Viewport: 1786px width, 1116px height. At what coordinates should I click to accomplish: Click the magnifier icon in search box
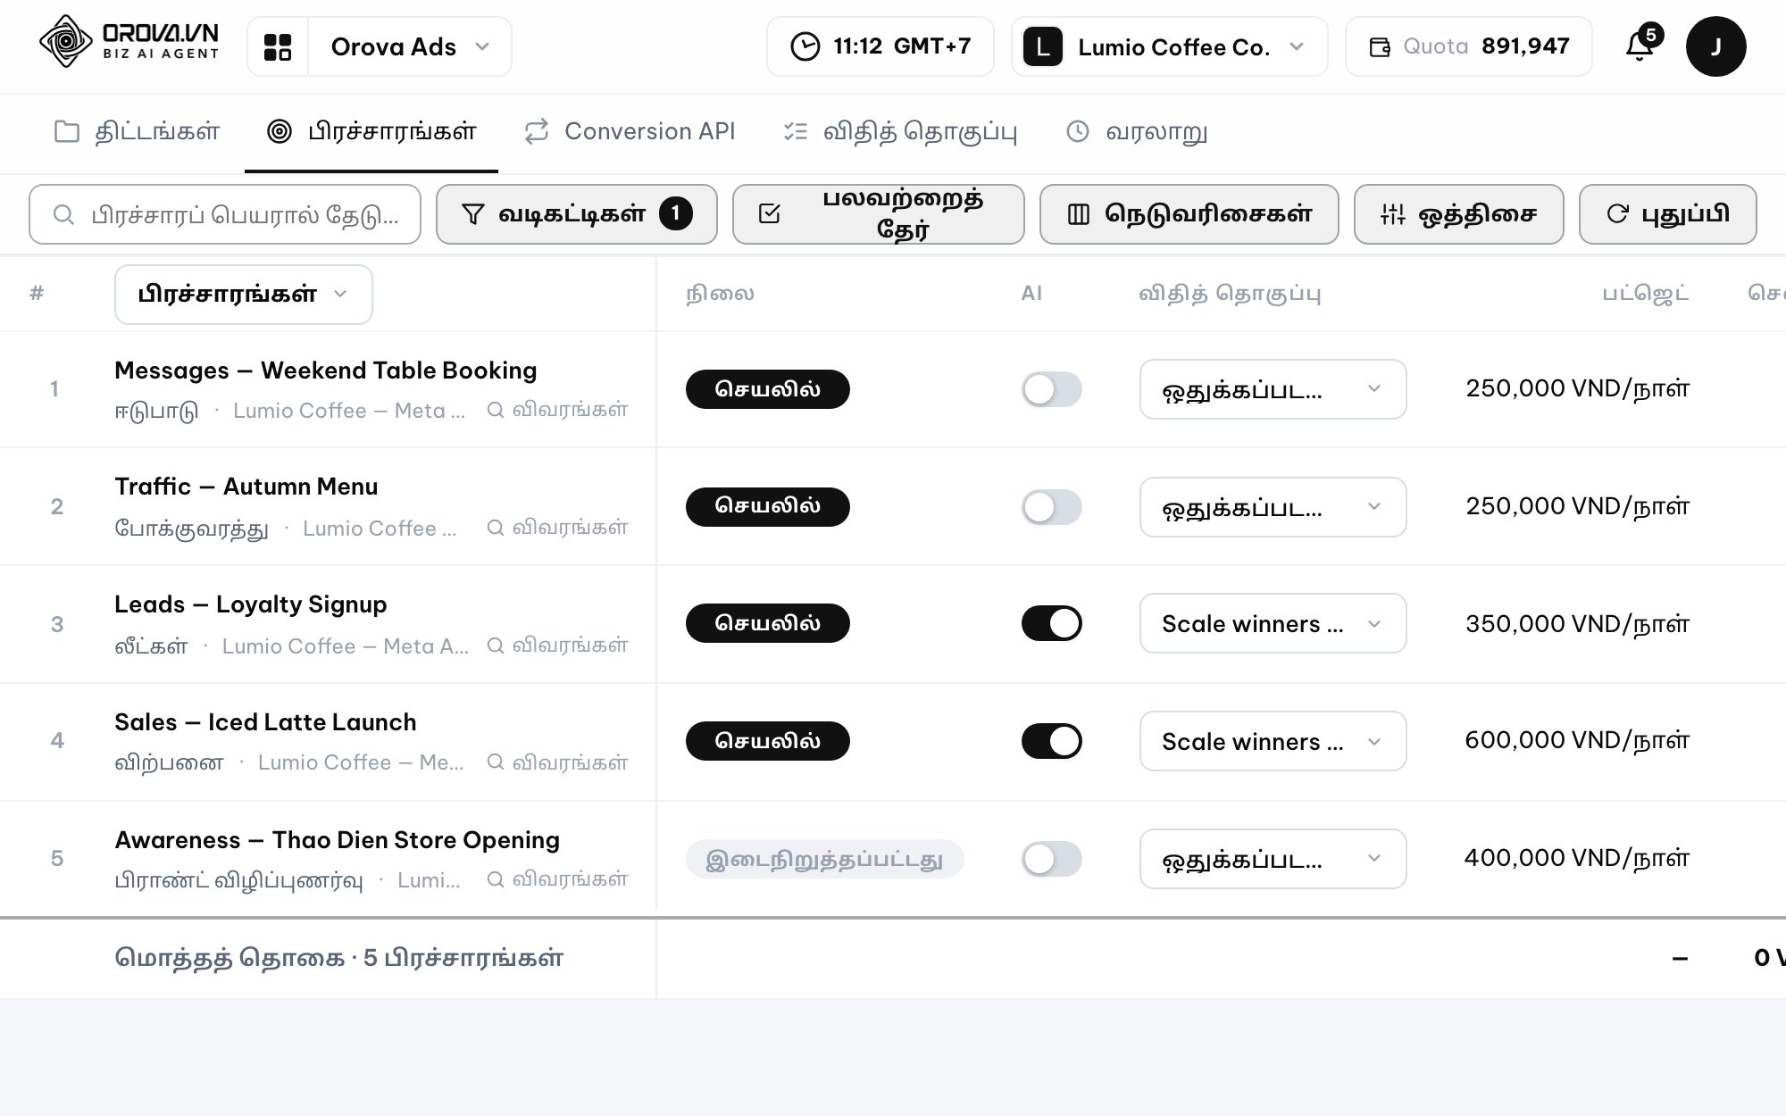[63, 214]
